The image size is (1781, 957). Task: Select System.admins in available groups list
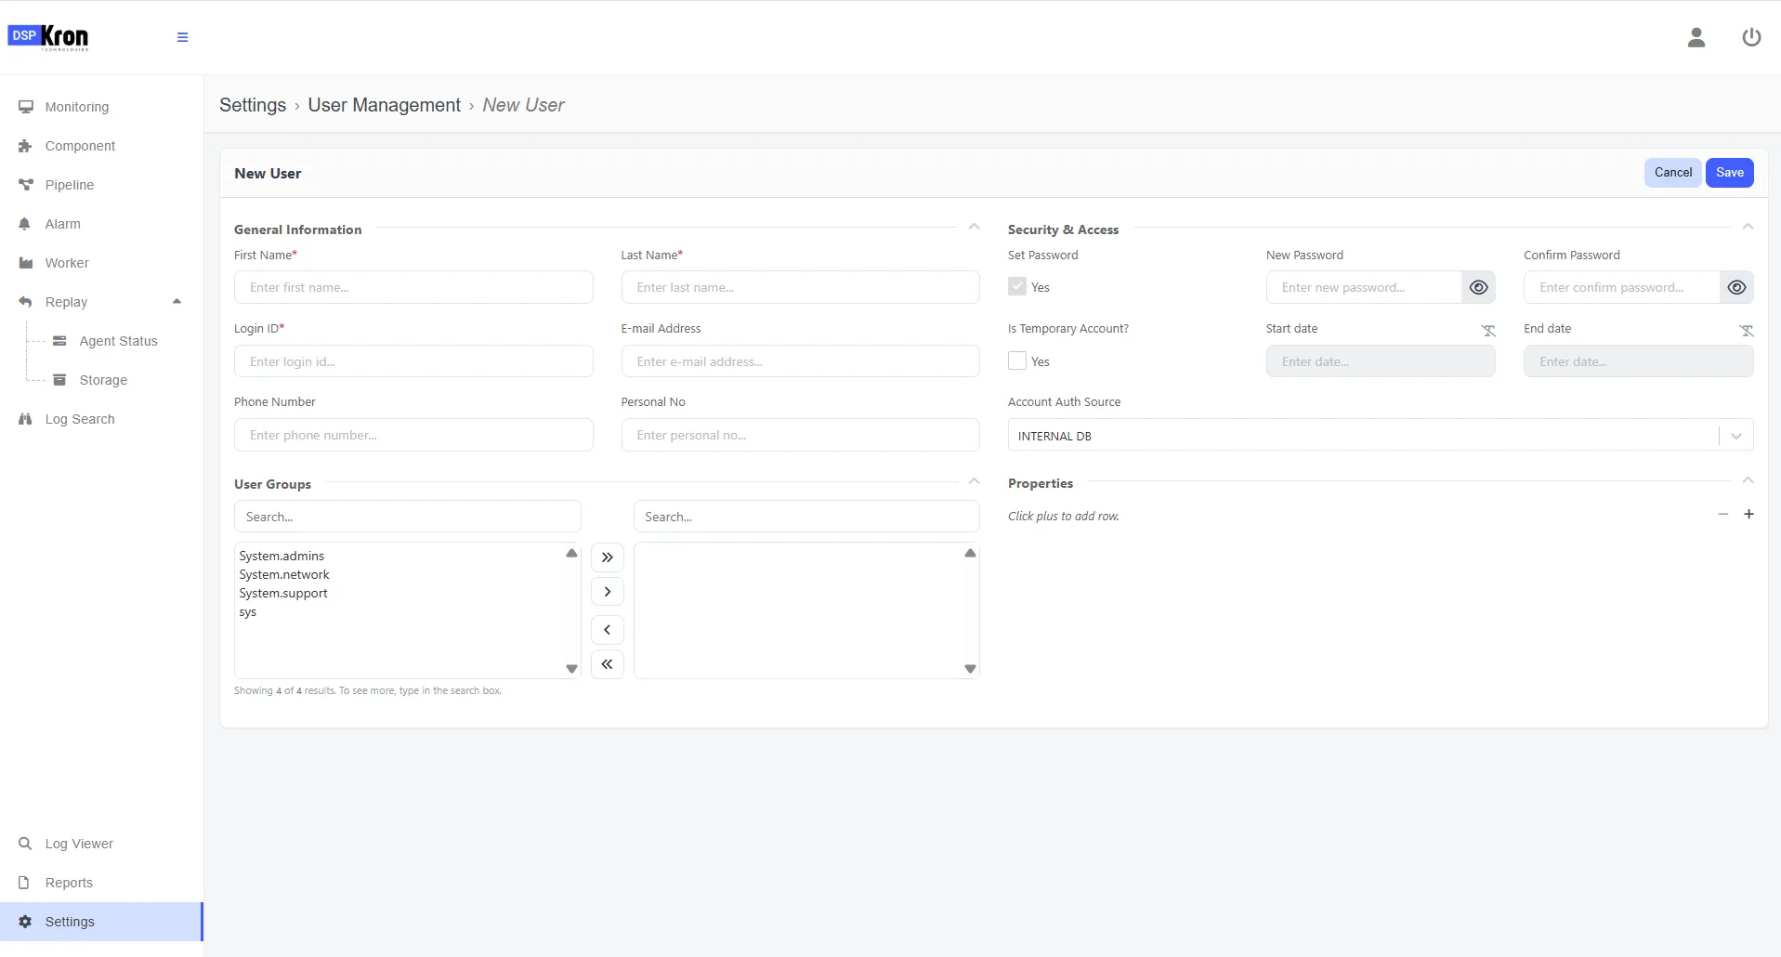(x=282, y=556)
